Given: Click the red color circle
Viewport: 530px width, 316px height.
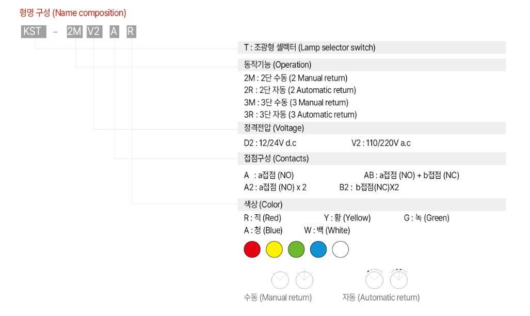Looking at the screenshot, I should click(252, 249).
